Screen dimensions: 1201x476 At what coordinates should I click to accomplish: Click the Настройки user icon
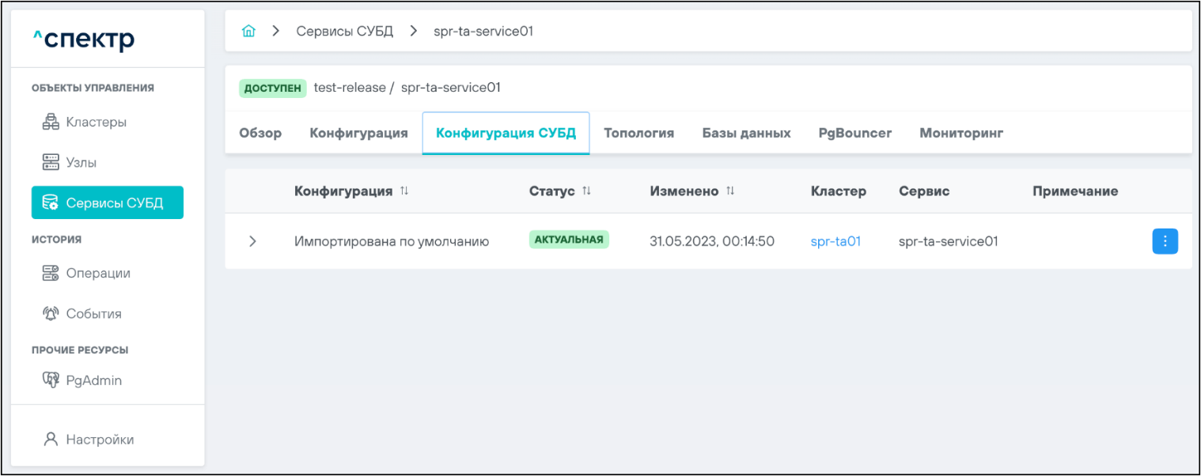pyautogui.click(x=51, y=440)
